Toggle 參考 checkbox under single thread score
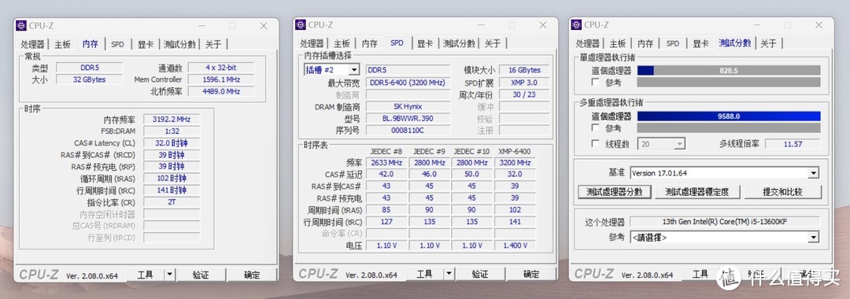The height and width of the screenshot is (299, 850). (595, 83)
